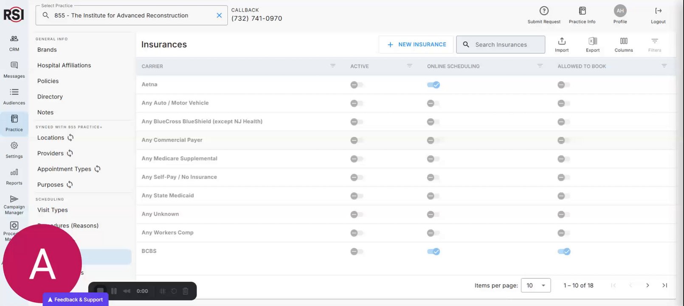Click the Search Insurances field
The width and height of the screenshot is (684, 306).
pos(501,45)
